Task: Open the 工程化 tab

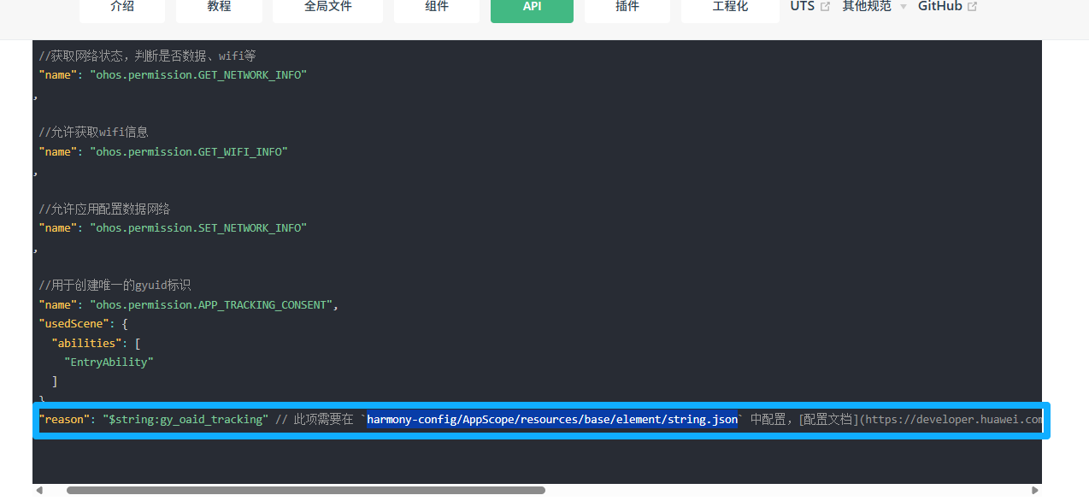Action: tap(730, 9)
